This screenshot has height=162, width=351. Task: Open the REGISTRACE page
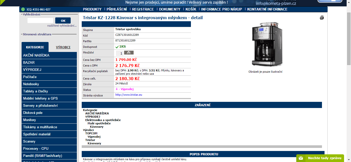[x=143, y=9]
